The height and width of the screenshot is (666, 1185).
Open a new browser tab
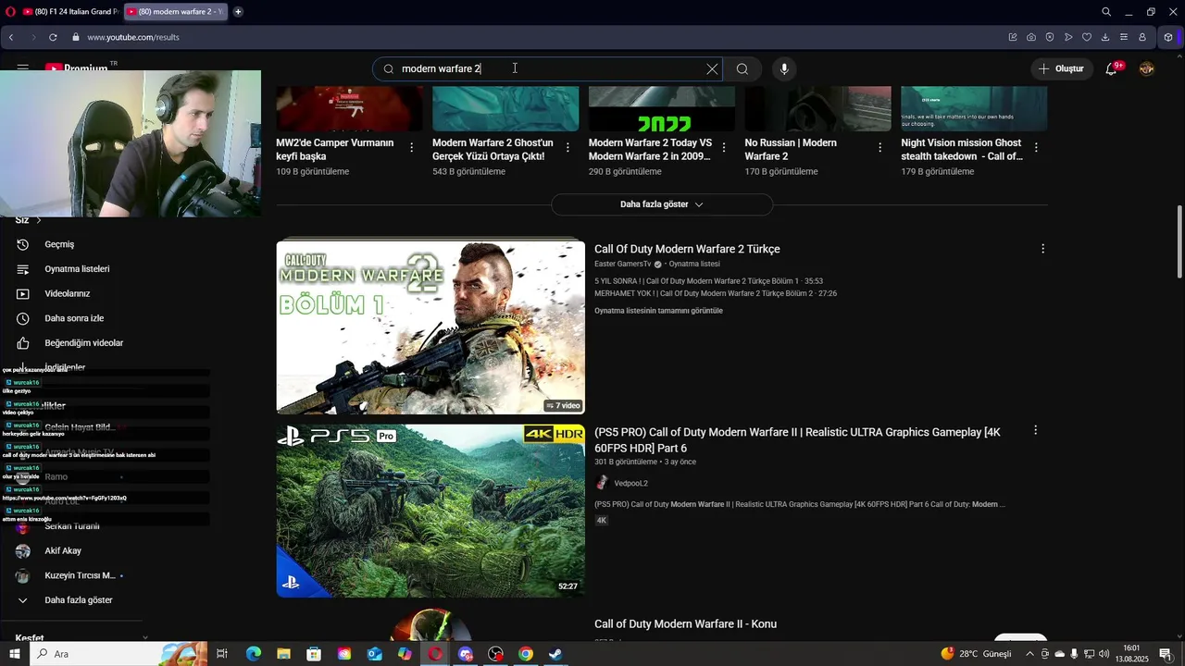point(238,12)
